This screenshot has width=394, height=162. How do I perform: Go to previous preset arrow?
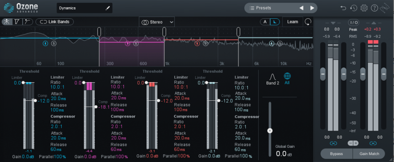(x=302, y=8)
